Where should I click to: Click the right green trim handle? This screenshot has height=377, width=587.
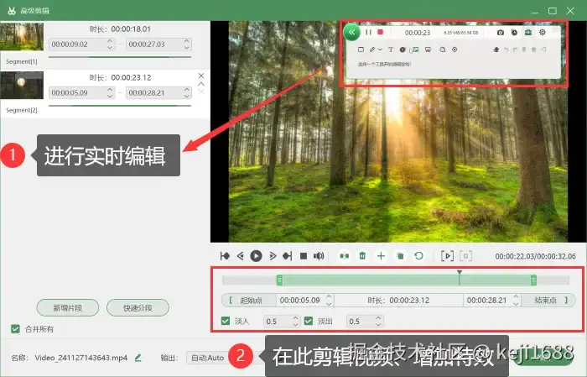[x=533, y=280]
